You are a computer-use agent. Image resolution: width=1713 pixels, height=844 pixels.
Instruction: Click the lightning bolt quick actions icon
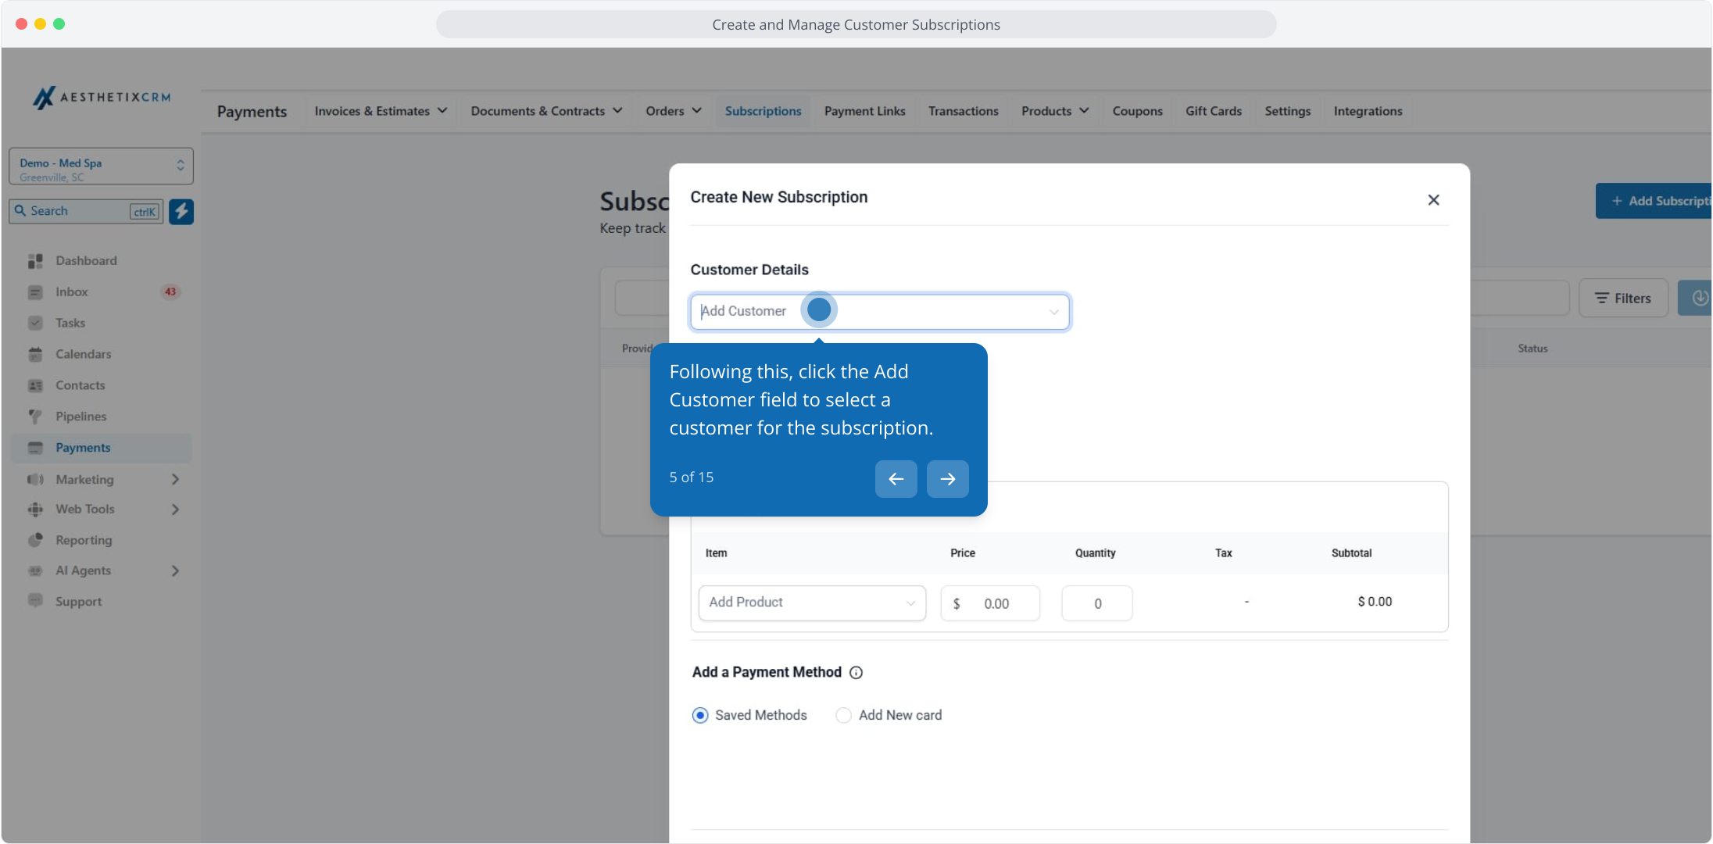tap(181, 211)
